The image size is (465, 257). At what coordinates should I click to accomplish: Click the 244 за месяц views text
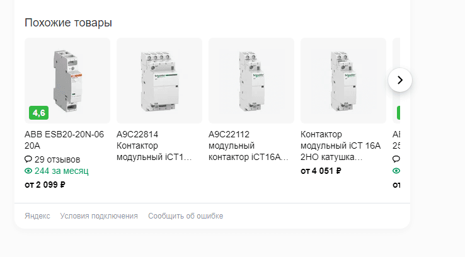(x=61, y=171)
